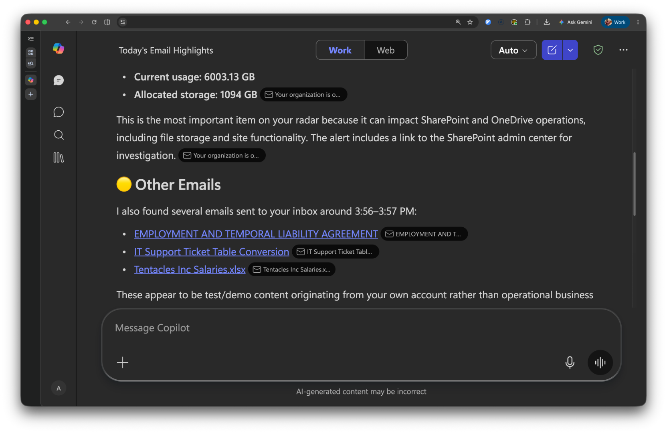
Task: Expand the browser vertical tabs panel
Action: pos(31,39)
